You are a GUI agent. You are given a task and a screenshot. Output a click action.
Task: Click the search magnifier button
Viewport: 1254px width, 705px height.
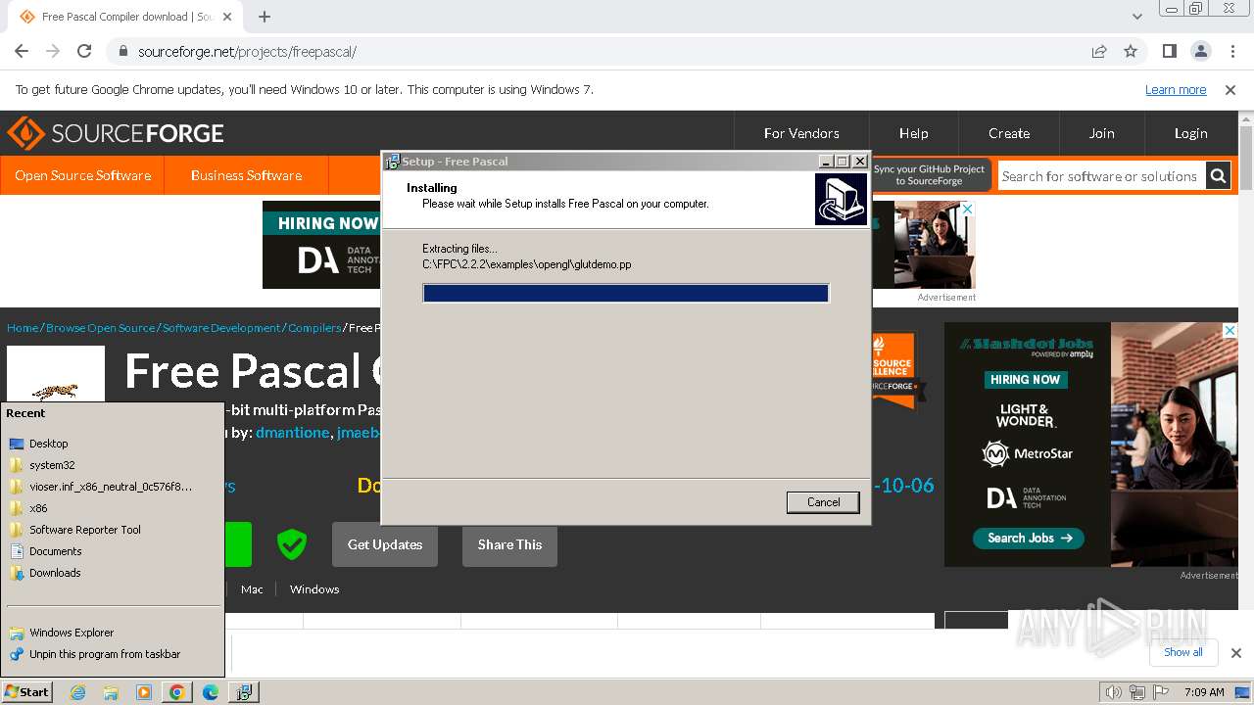tap(1218, 176)
